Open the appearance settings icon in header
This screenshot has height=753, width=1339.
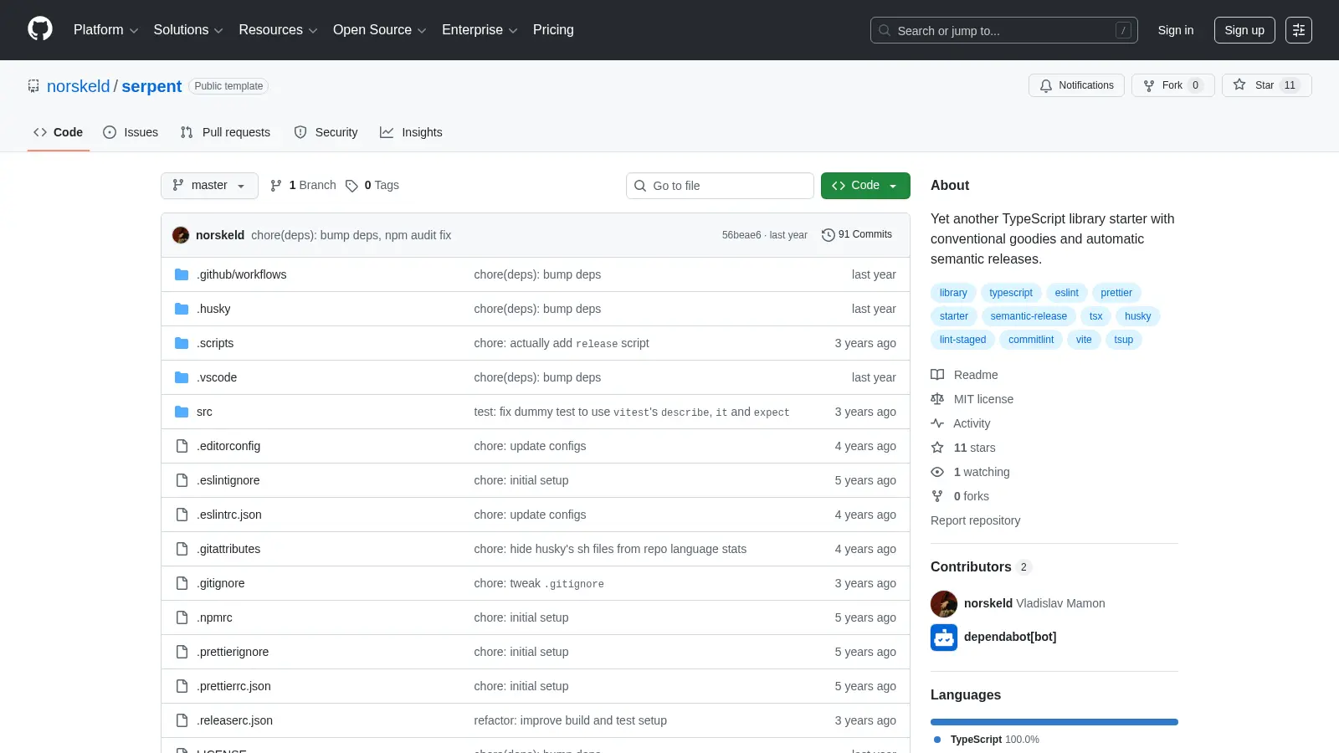pyautogui.click(x=1298, y=30)
